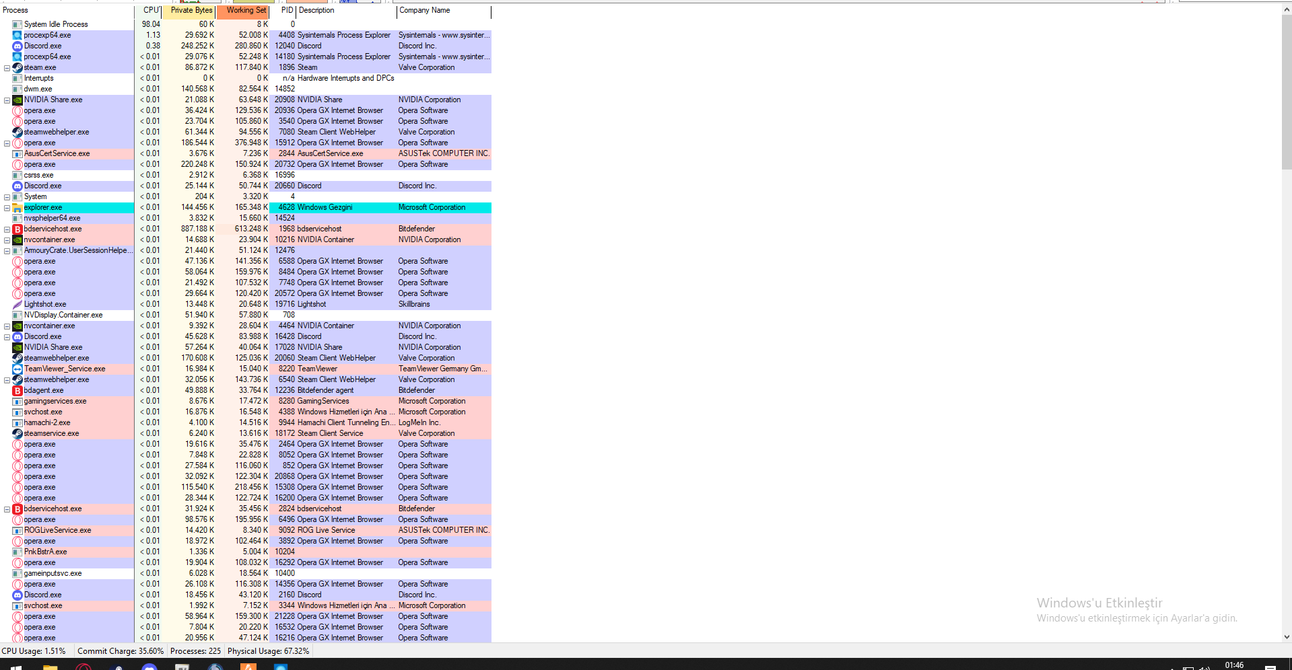Screen dimensions: 1292x670
Task: Collapse the NVIDIA Share.exe PID 20908 tree
Action: tap(7, 100)
